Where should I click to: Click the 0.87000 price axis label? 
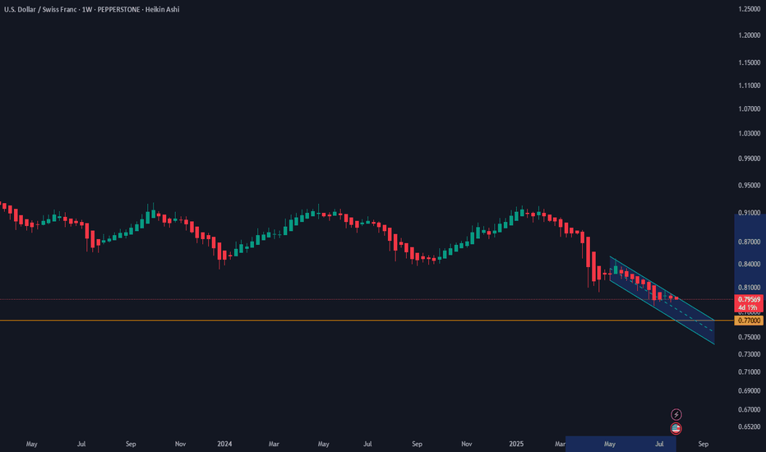[749, 242]
